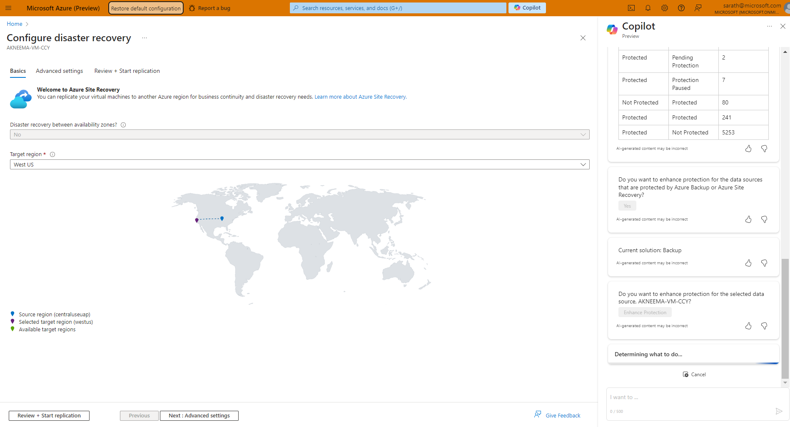The width and height of the screenshot is (790, 427).
Task: Open the portal hamburger menu
Action: click(x=8, y=8)
